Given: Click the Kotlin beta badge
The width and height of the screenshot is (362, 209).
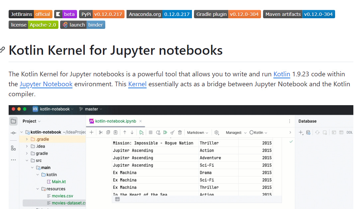Looking at the screenshot, I should pos(65,14).
